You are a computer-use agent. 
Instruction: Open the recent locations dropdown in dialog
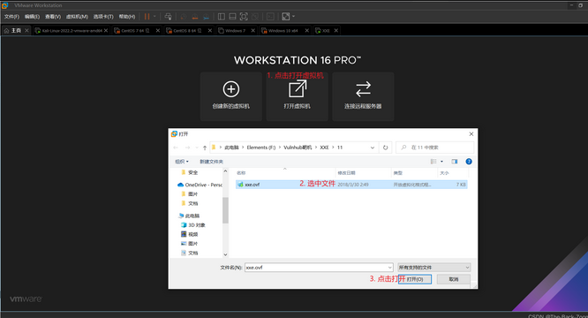point(197,148)
